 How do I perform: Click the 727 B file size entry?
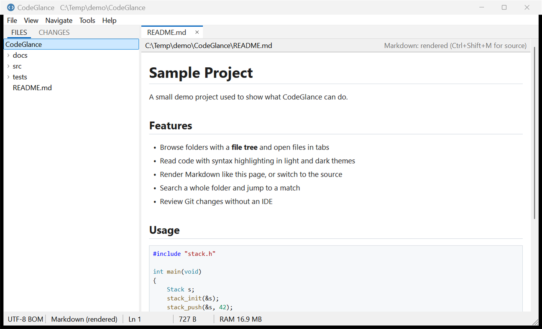[188, 319]
